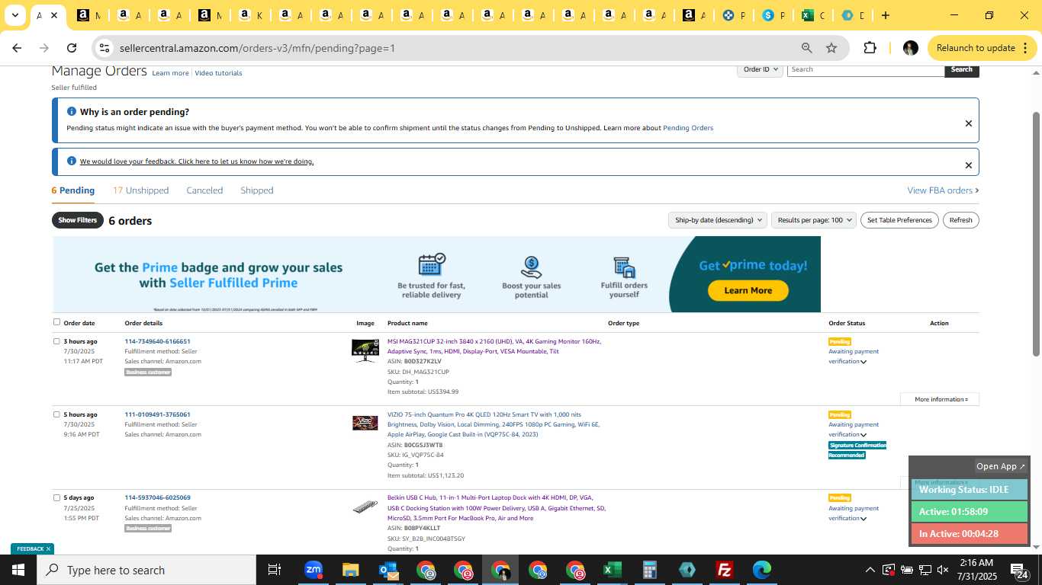
Task: Switch to the Unshipped orders tab
Action: pyautogui.click(x=141, y=190)
